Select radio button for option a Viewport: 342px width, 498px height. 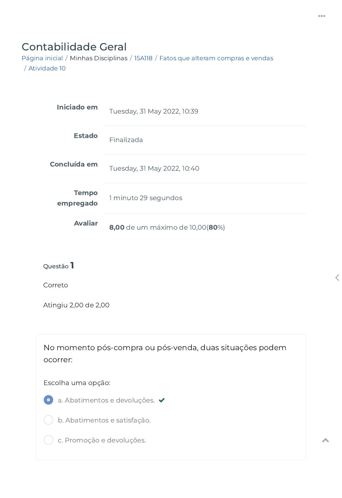pos(48,400)
